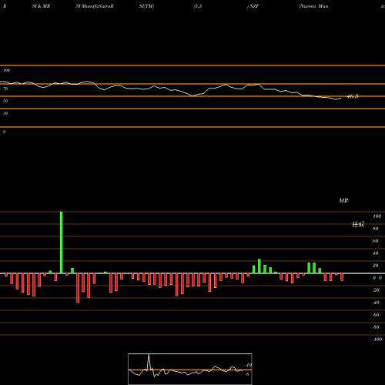Open the mini overview chart thumbnail
The image size is (385, 385).
click(190, 369)
